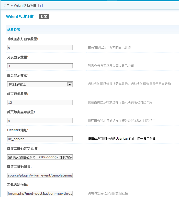Viewport: 179px width, 197px height.
Task: Click the 微信二维码链接 input field
Action: (x=40, y=175)
